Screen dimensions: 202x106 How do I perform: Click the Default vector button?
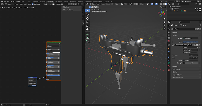[191, 60]
